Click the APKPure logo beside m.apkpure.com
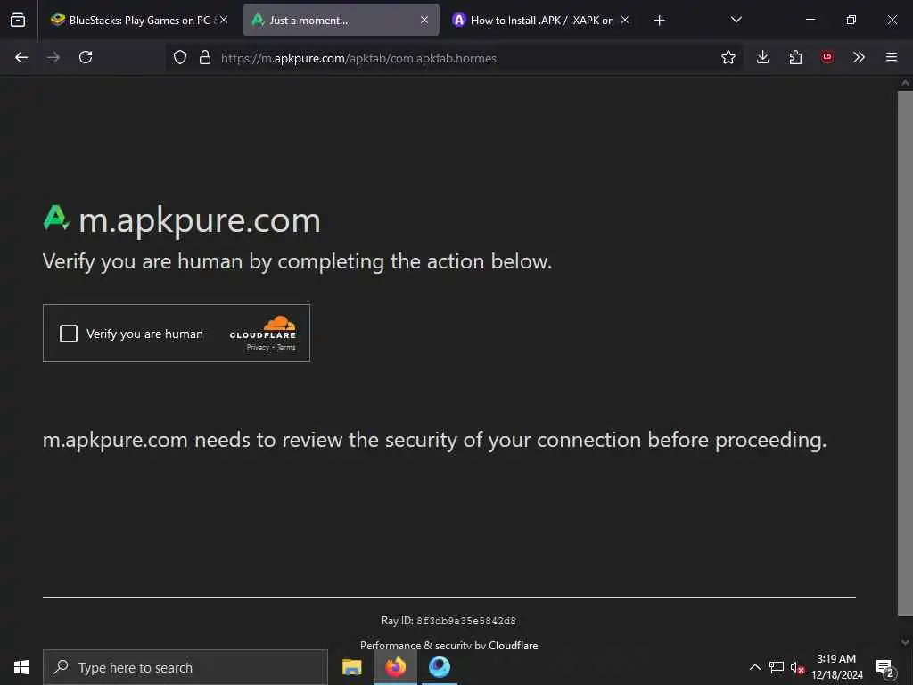Image resolution: width=913 pixels, height=685 pixels. [x=56, y=219]
